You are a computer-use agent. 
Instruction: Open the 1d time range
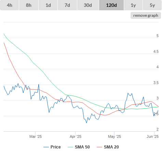tap(48, 5)
